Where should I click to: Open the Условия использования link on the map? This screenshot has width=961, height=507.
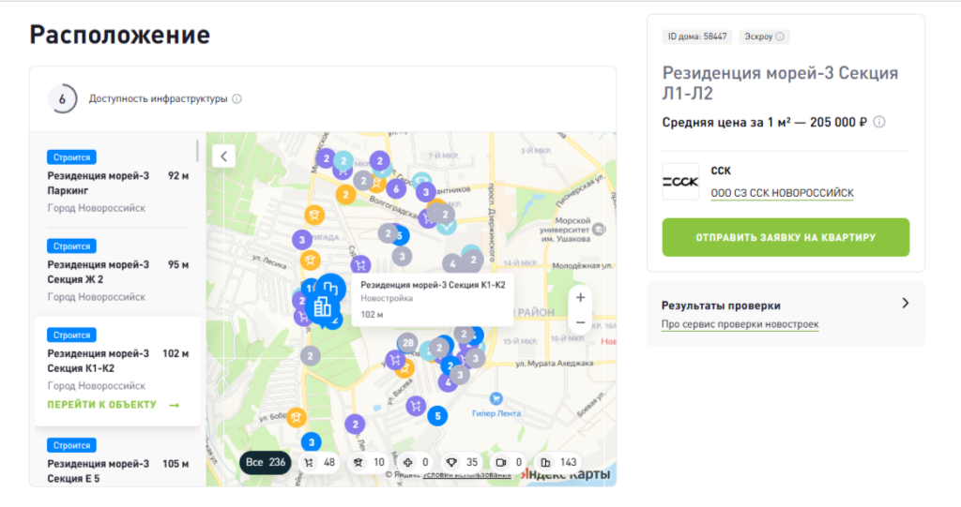click(x=467, y=475)
